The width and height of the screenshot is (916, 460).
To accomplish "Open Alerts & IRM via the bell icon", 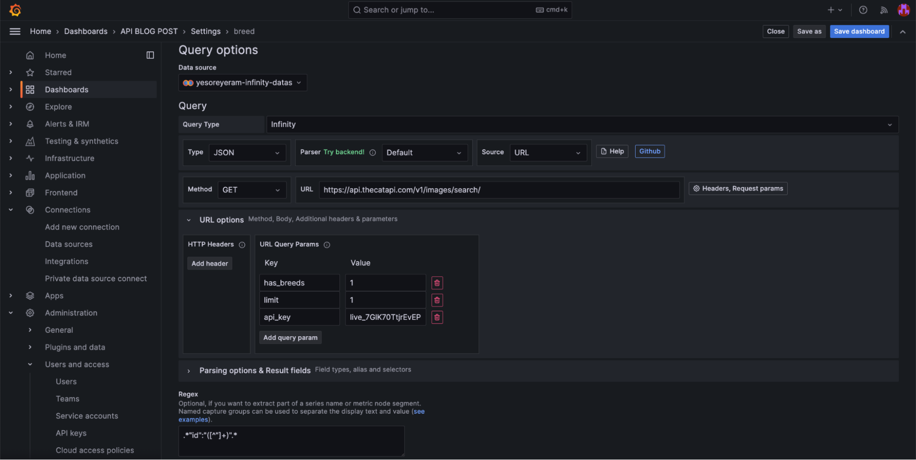I will 30,124.
